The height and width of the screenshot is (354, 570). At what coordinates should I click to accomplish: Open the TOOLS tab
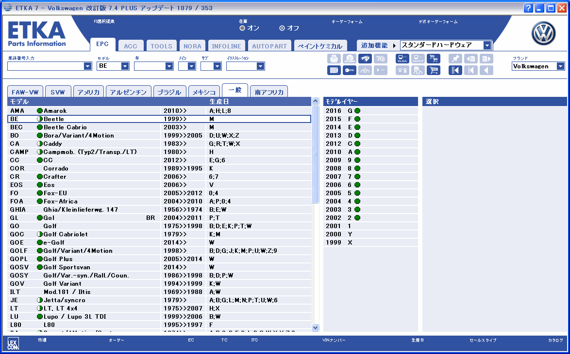(x=161, y=46)
